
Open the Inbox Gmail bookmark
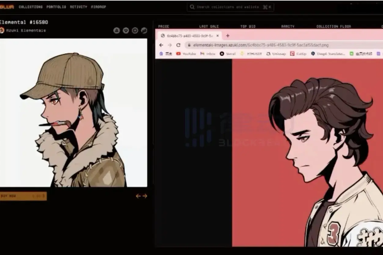[x=208, y=54]
